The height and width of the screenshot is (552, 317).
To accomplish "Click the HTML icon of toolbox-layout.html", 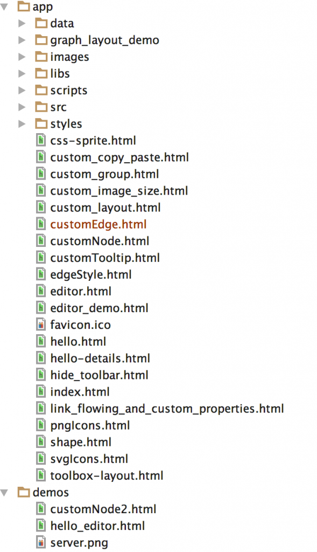I will click(x=41, y=475).
